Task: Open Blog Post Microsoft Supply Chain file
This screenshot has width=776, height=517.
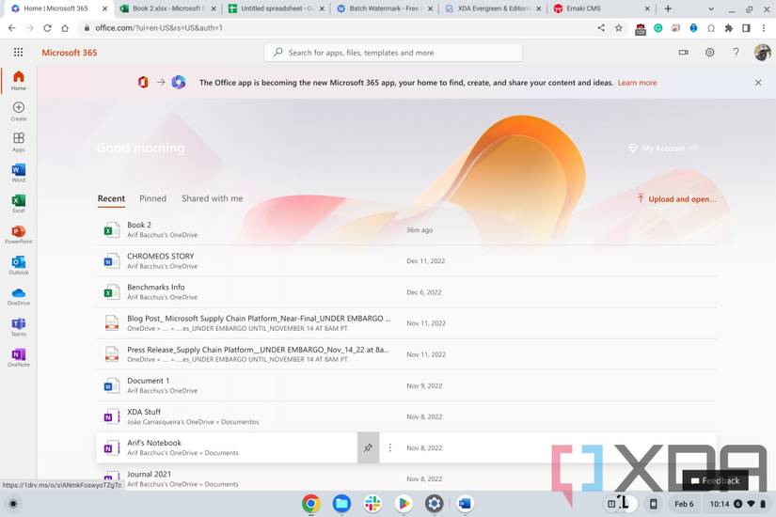Action: point(406,323)
